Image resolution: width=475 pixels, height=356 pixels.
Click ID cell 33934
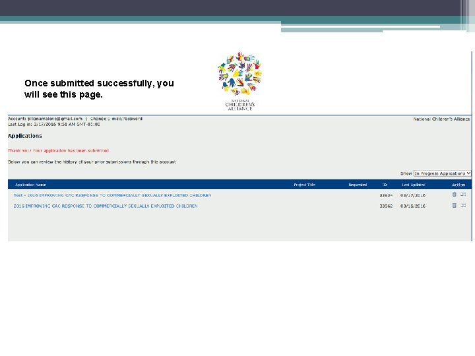(386, 195)
